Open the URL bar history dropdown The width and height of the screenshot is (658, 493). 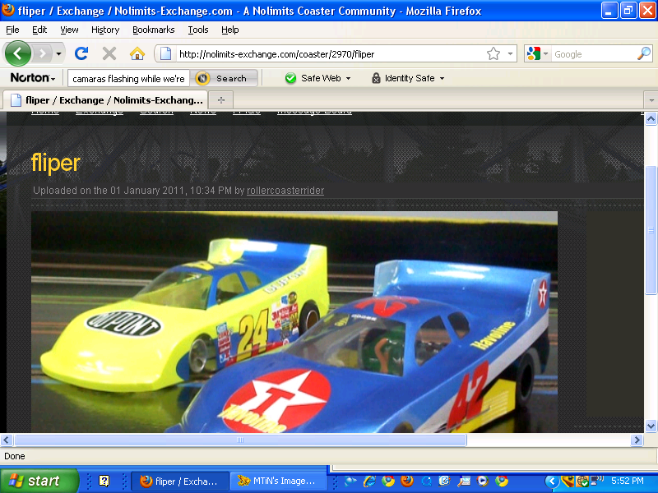[x=510, y=53]
